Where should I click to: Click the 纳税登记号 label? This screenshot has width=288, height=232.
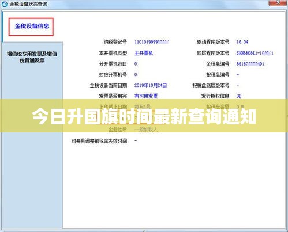115,42
